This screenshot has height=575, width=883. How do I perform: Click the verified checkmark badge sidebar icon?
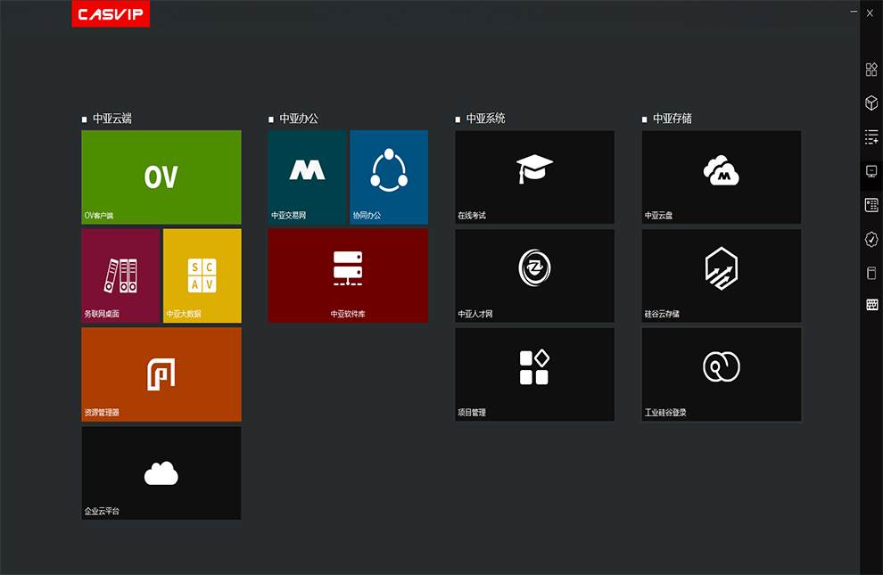click(x=871, y=239)
